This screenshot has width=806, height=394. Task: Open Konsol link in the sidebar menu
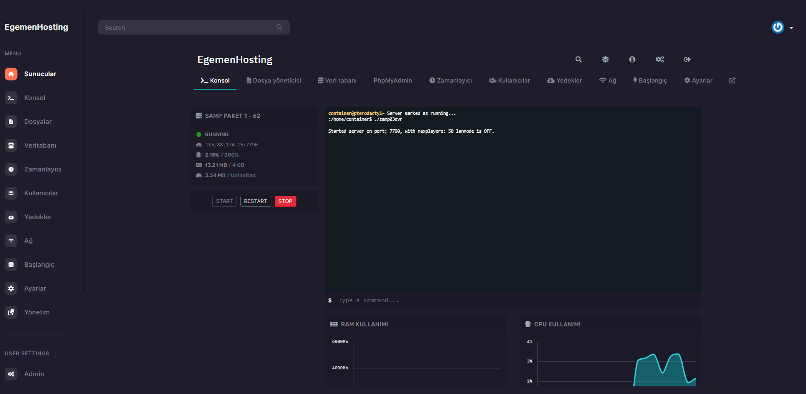point(35,98)
